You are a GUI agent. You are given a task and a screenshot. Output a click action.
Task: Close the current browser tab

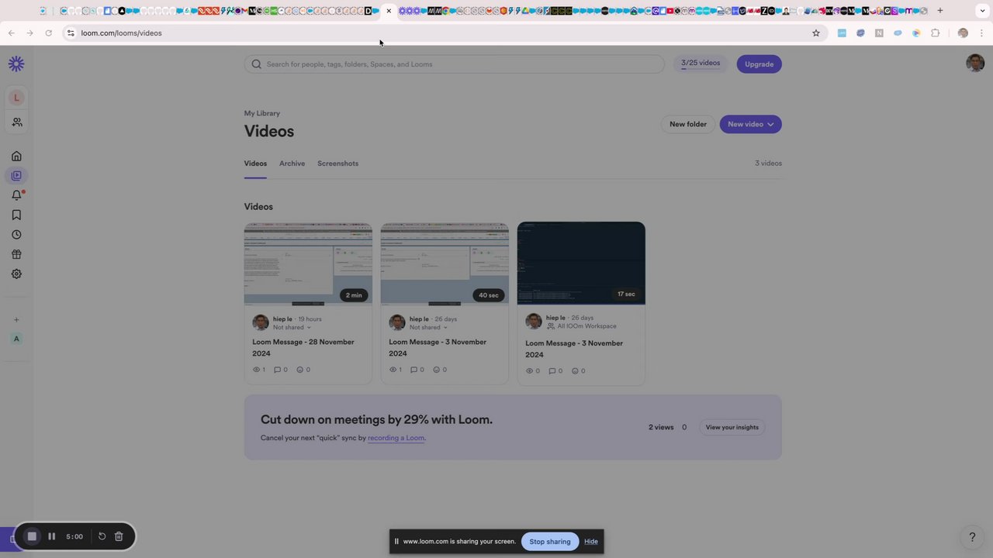389,11
